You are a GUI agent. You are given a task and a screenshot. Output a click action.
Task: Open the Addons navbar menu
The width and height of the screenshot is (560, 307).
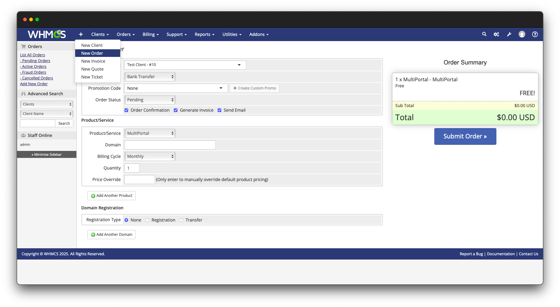pyautogui.click(x=259, y=34)
